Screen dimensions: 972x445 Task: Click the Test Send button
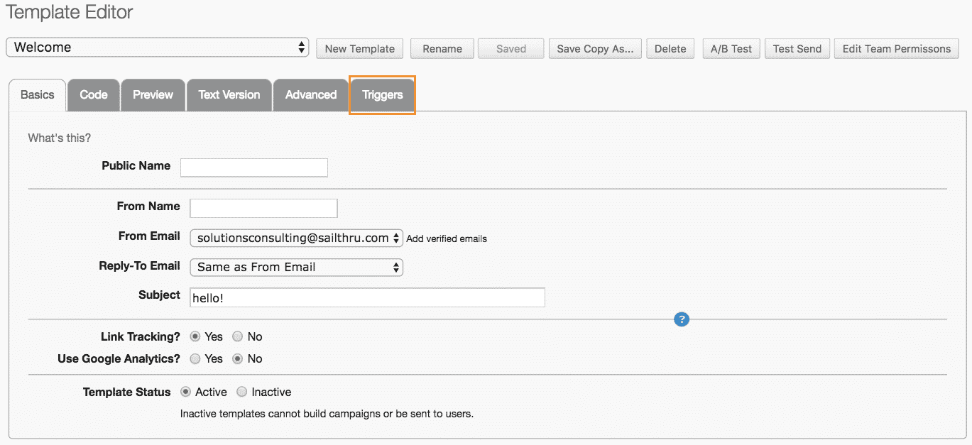click(797, 49)
